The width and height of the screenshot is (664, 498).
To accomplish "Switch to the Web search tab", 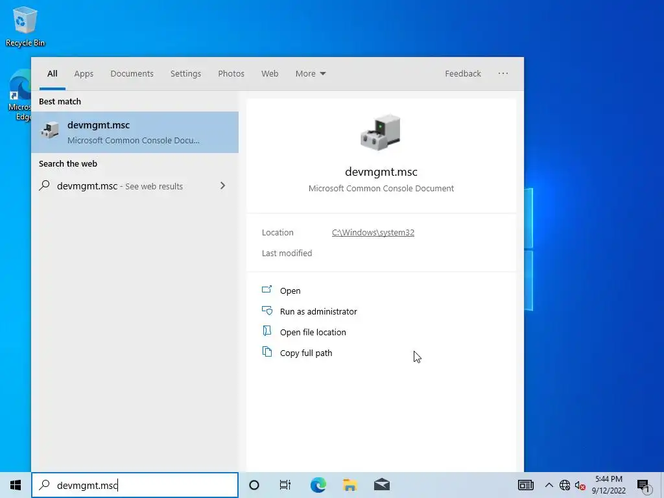I will tap(270, 74).
